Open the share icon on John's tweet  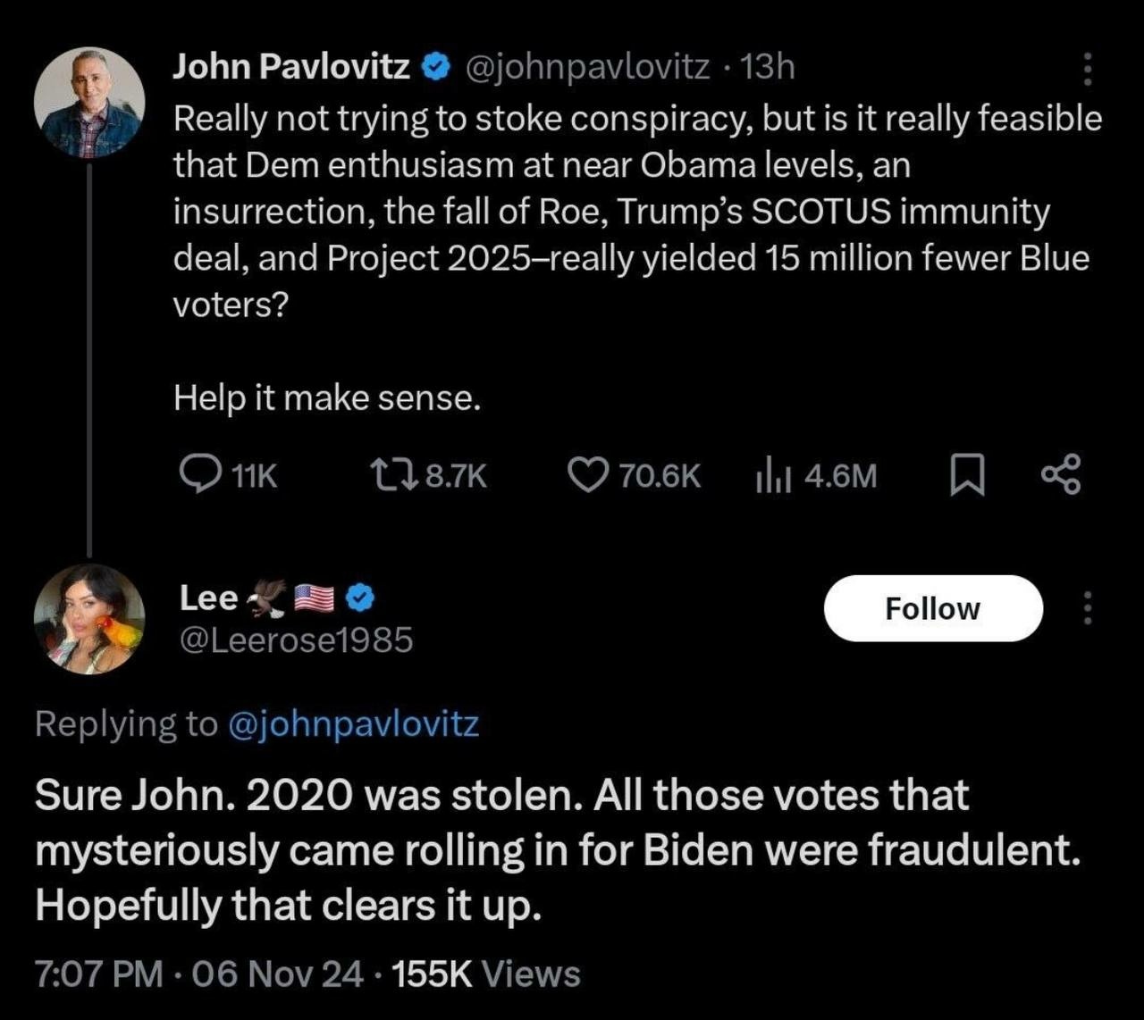(1064, 474)
